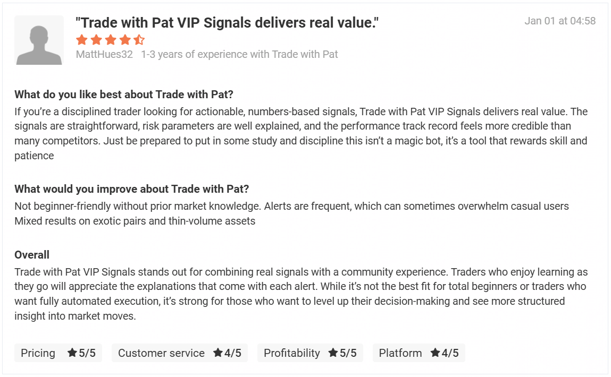Click the review title about VIP Signals
The image size is (611, 377).
[227, 23]
